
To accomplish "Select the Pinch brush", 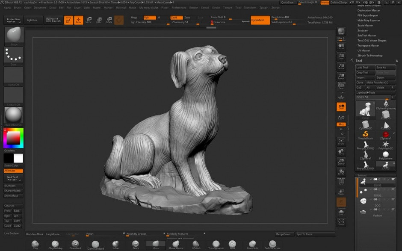I will coord(136,244).
